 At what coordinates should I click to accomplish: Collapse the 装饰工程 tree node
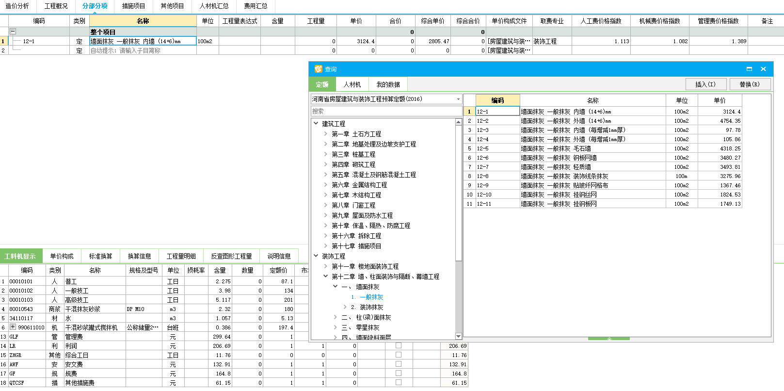316,256
